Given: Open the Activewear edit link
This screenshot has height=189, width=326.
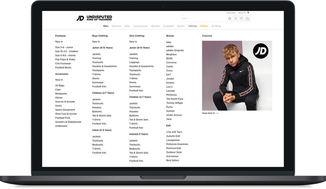Looking at the screenshot, I should tap(172, 156).
